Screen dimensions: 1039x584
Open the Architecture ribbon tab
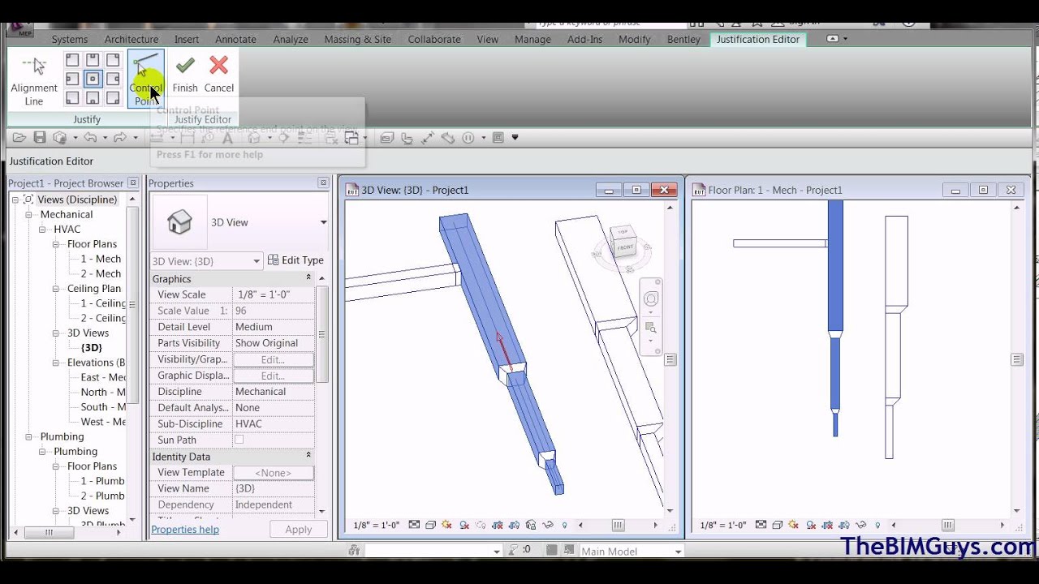[131, 39]
